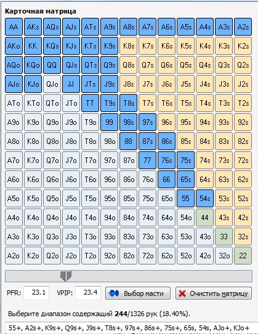Deselect the AJo hand cell

14,84
